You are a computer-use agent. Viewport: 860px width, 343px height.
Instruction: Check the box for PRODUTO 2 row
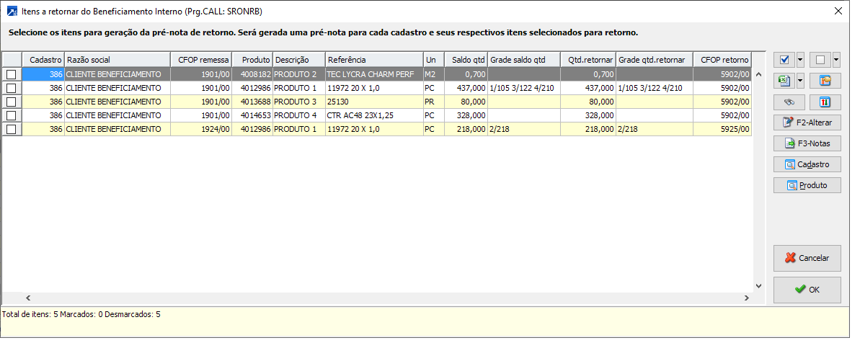11,74
